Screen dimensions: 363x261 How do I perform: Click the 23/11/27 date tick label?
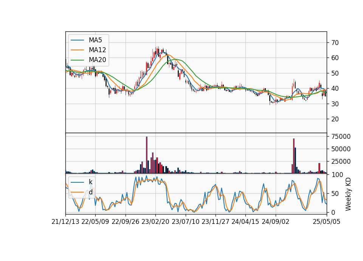click(216, 222)
